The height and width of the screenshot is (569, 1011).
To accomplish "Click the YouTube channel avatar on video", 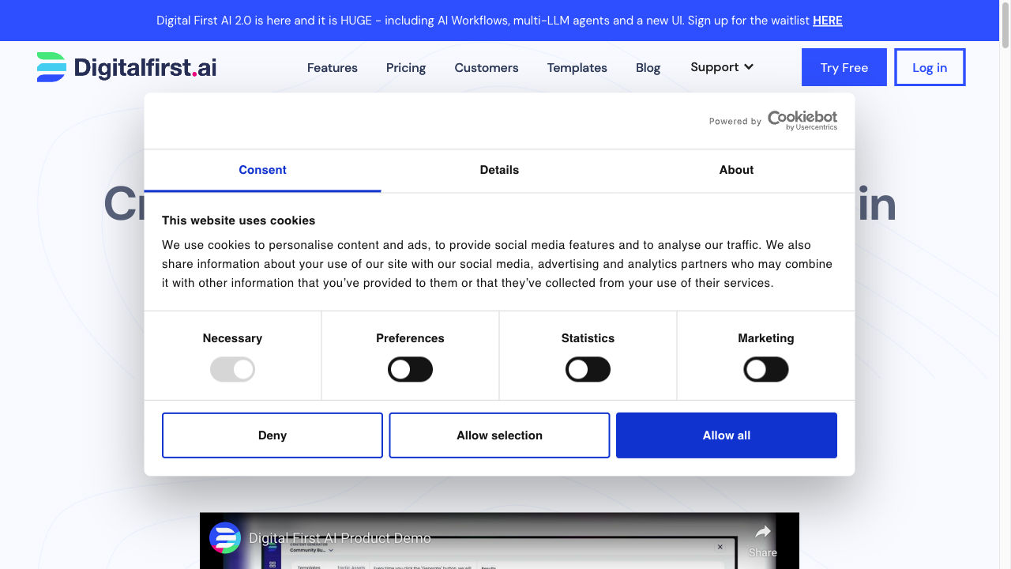I will [x=225, y=538].
